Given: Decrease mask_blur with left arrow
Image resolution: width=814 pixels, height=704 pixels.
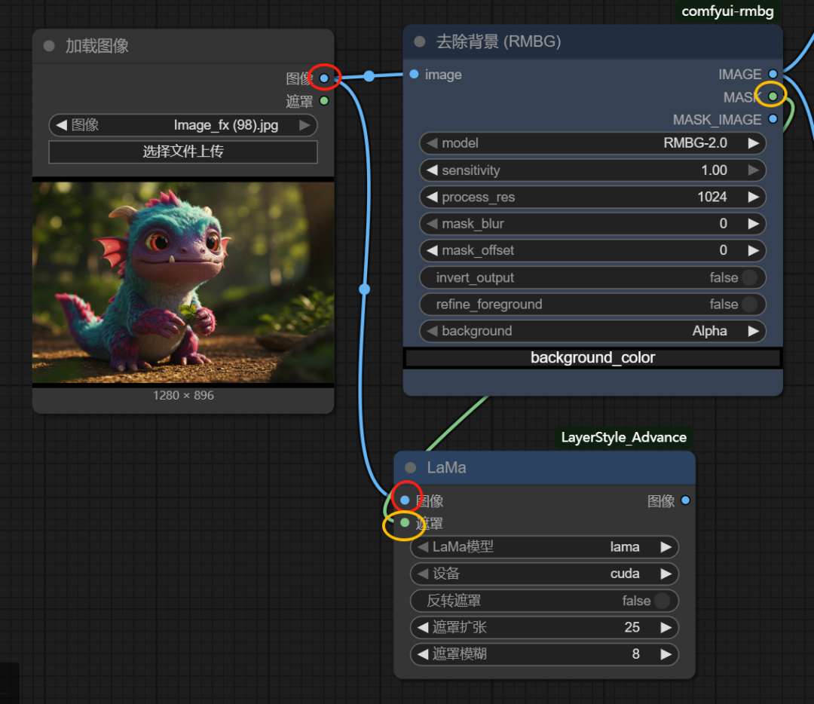Looking at the screenshot, I should (432, 224).
